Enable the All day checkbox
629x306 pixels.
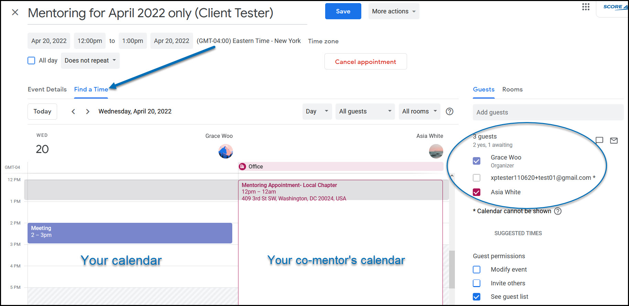pos(31,61)
